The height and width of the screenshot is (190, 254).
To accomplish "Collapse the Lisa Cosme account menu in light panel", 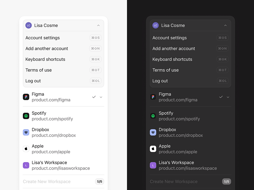I will point(99,25).
